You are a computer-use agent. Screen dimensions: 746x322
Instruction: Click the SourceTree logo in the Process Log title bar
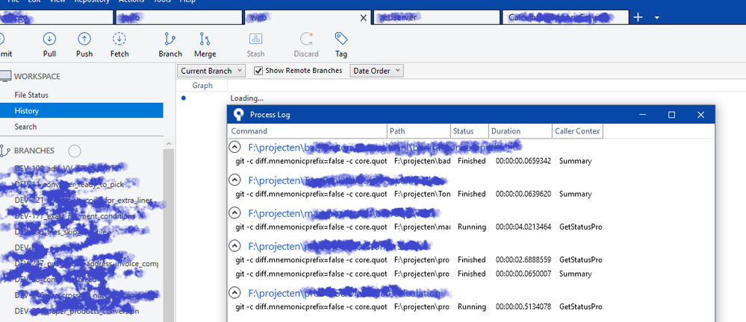(x=238, y=115)
